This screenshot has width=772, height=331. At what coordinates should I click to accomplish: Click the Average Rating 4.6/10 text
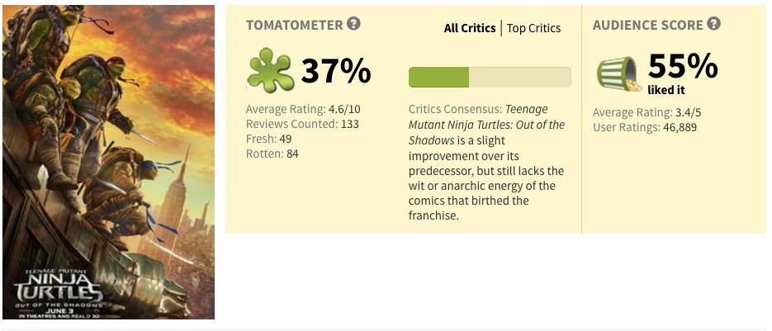305,109
